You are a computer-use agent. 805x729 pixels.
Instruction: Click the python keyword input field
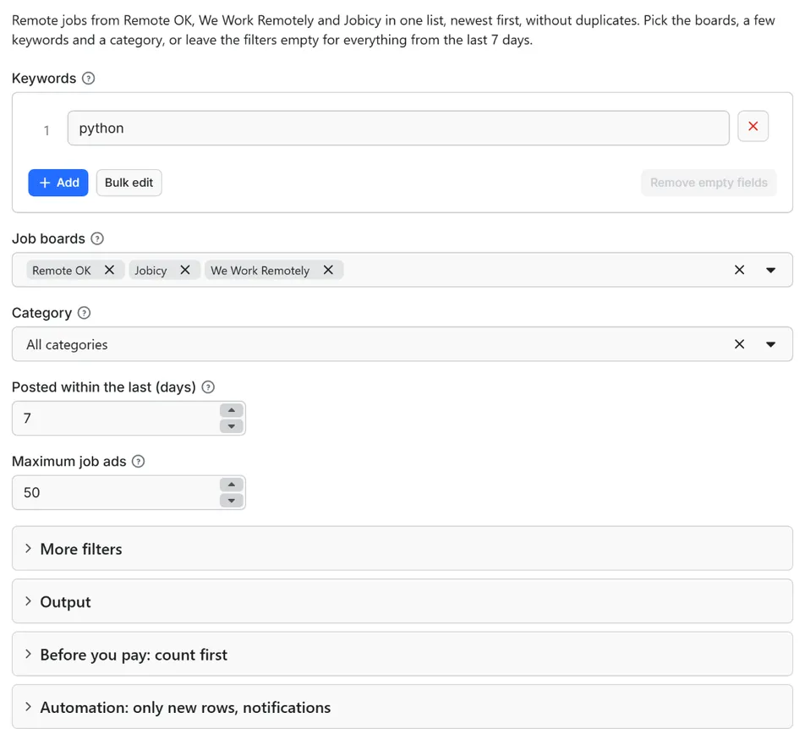click(x=398, y=128)
